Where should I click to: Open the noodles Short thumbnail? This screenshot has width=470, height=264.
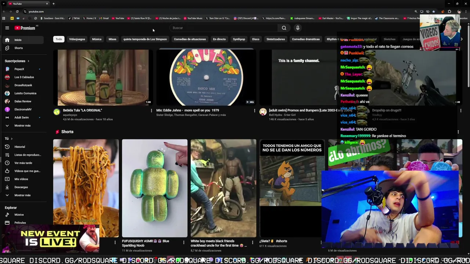pyautogui.click(x=86, y=188)
